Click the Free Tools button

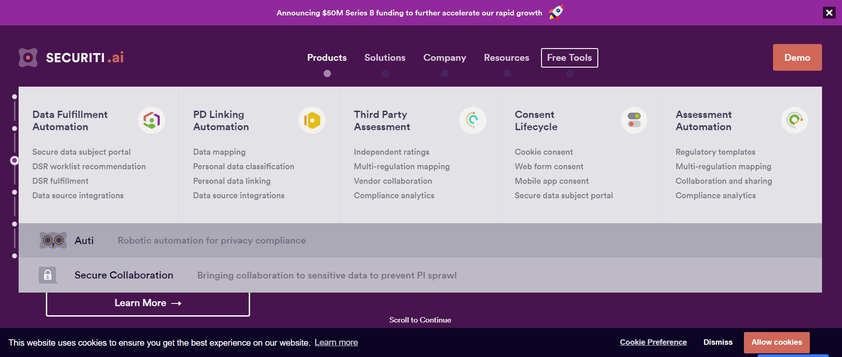(x=570, y=58)
